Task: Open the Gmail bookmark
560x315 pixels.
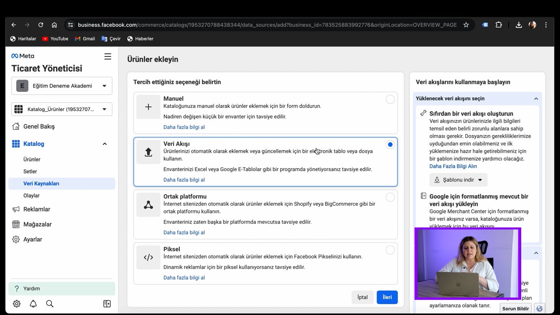Action: pyautogui.click(x=85, y=39)
